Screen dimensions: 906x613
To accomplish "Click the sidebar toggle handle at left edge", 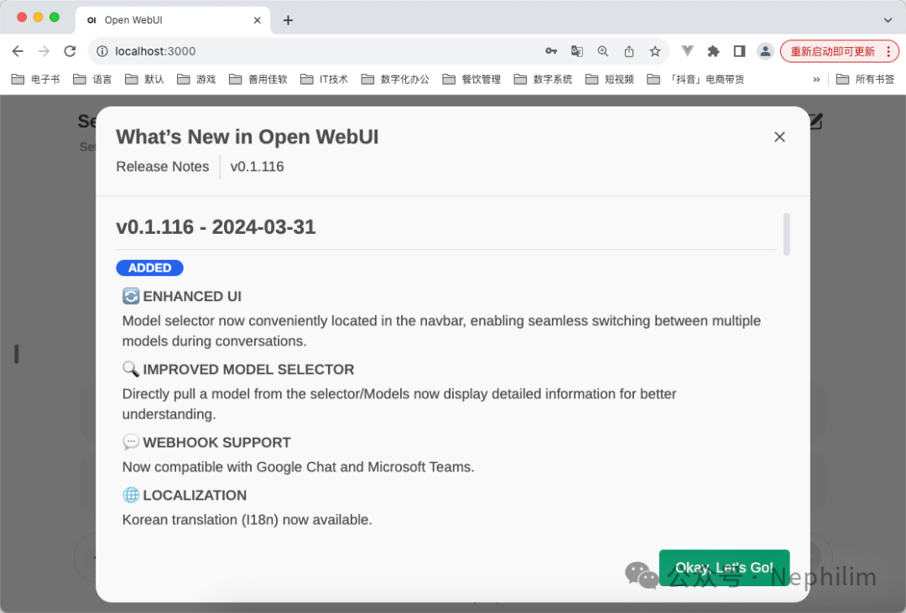I will [x=17, y=354].
